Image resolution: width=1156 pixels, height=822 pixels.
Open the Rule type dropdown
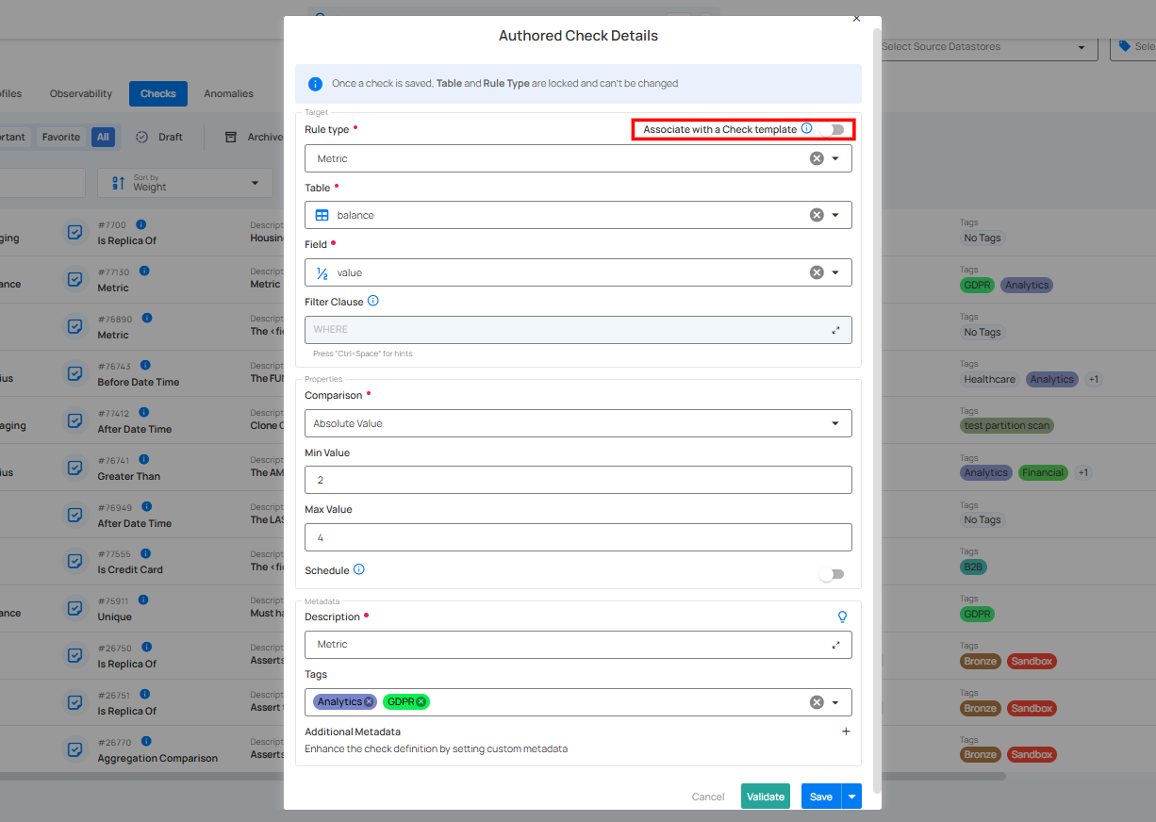[x=835, y=158]
